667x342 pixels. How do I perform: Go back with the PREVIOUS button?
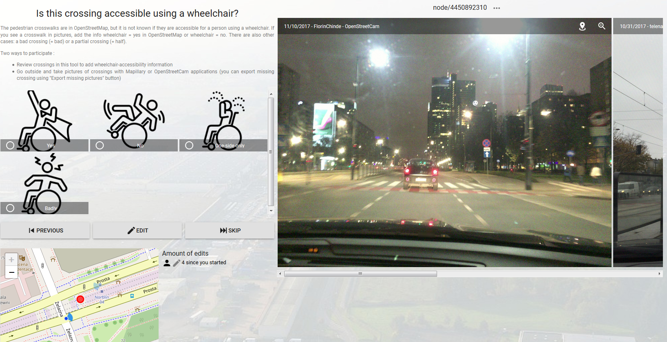click(x=45, y=230)
